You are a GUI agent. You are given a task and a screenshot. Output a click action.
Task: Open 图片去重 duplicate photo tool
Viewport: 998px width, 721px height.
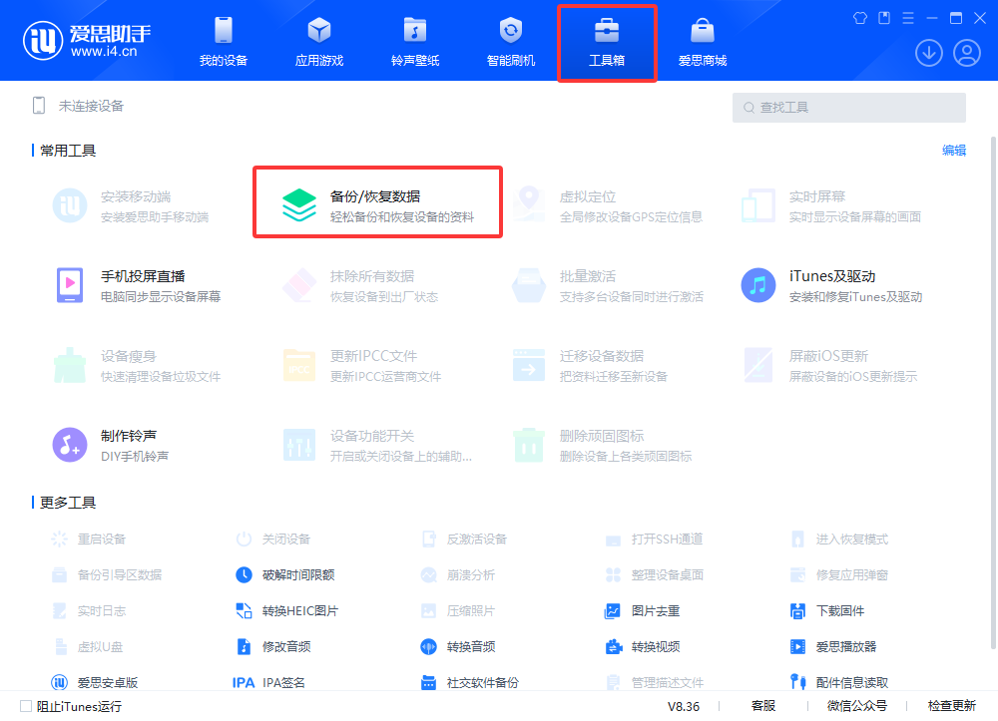coord(613,610)
